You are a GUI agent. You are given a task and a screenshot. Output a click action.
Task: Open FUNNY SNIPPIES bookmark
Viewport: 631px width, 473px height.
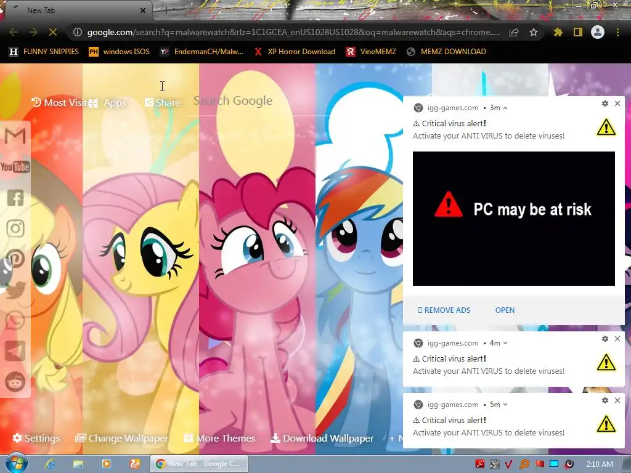(x=44, y=52)
